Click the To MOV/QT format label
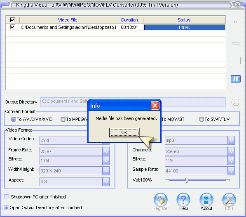This screenshot has width=246, height=217. (x=173, y=119)
